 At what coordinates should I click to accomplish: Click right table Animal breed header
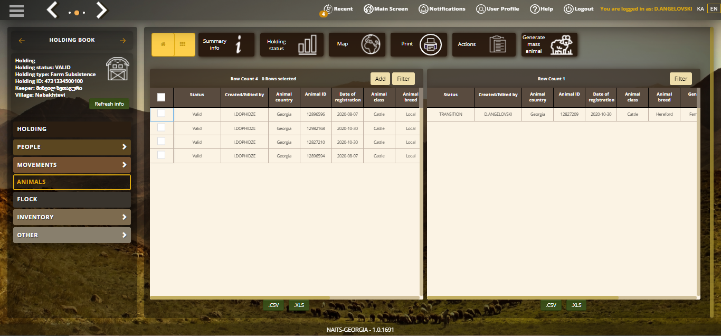664,97
